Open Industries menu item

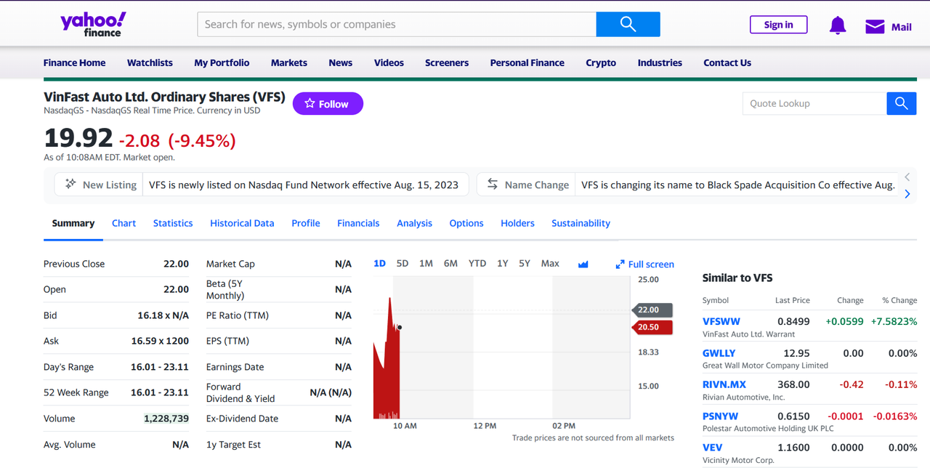coord(660,62)
